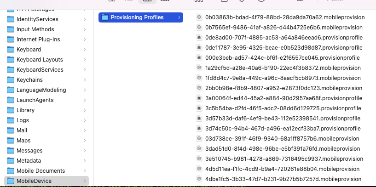Expand the Provisioning Profiles chevron
376x187 pixels.
pyautogui.click(x=179, y=17)
